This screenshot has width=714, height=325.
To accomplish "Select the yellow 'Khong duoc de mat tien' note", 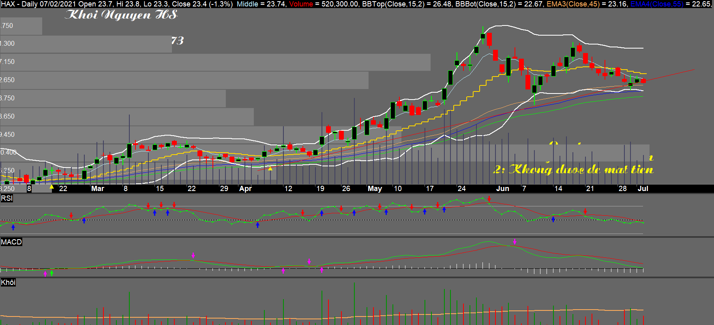I will click(573, 169).
